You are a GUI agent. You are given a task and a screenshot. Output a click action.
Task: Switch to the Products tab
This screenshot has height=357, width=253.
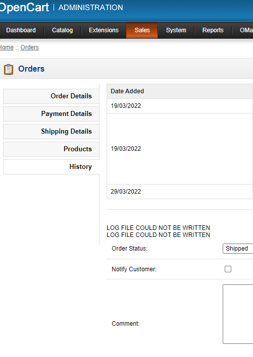pyautogui.click(x=51, y=149)
